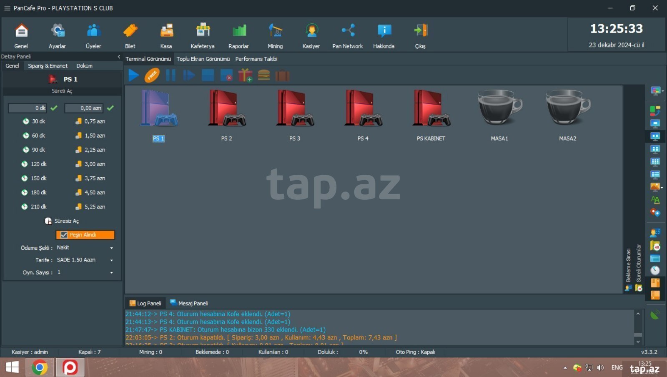Image resolution: width=667 pixels, height=377 pixels.
Task: Select the PS 1 terminal
Action: 159,116
